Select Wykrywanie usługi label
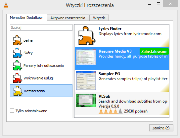The width and height of the screenshot is (180, 138). 39,78
